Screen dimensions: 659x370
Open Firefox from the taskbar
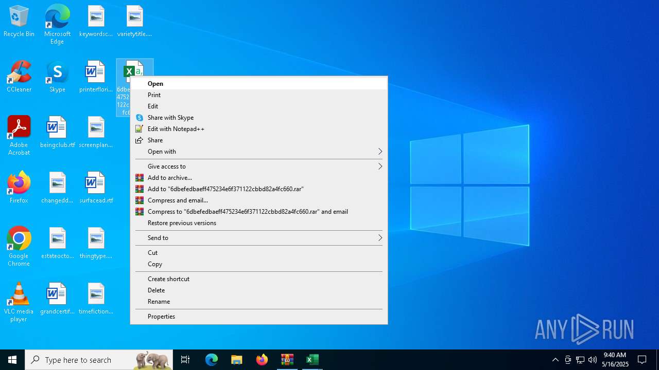[262, 360]
